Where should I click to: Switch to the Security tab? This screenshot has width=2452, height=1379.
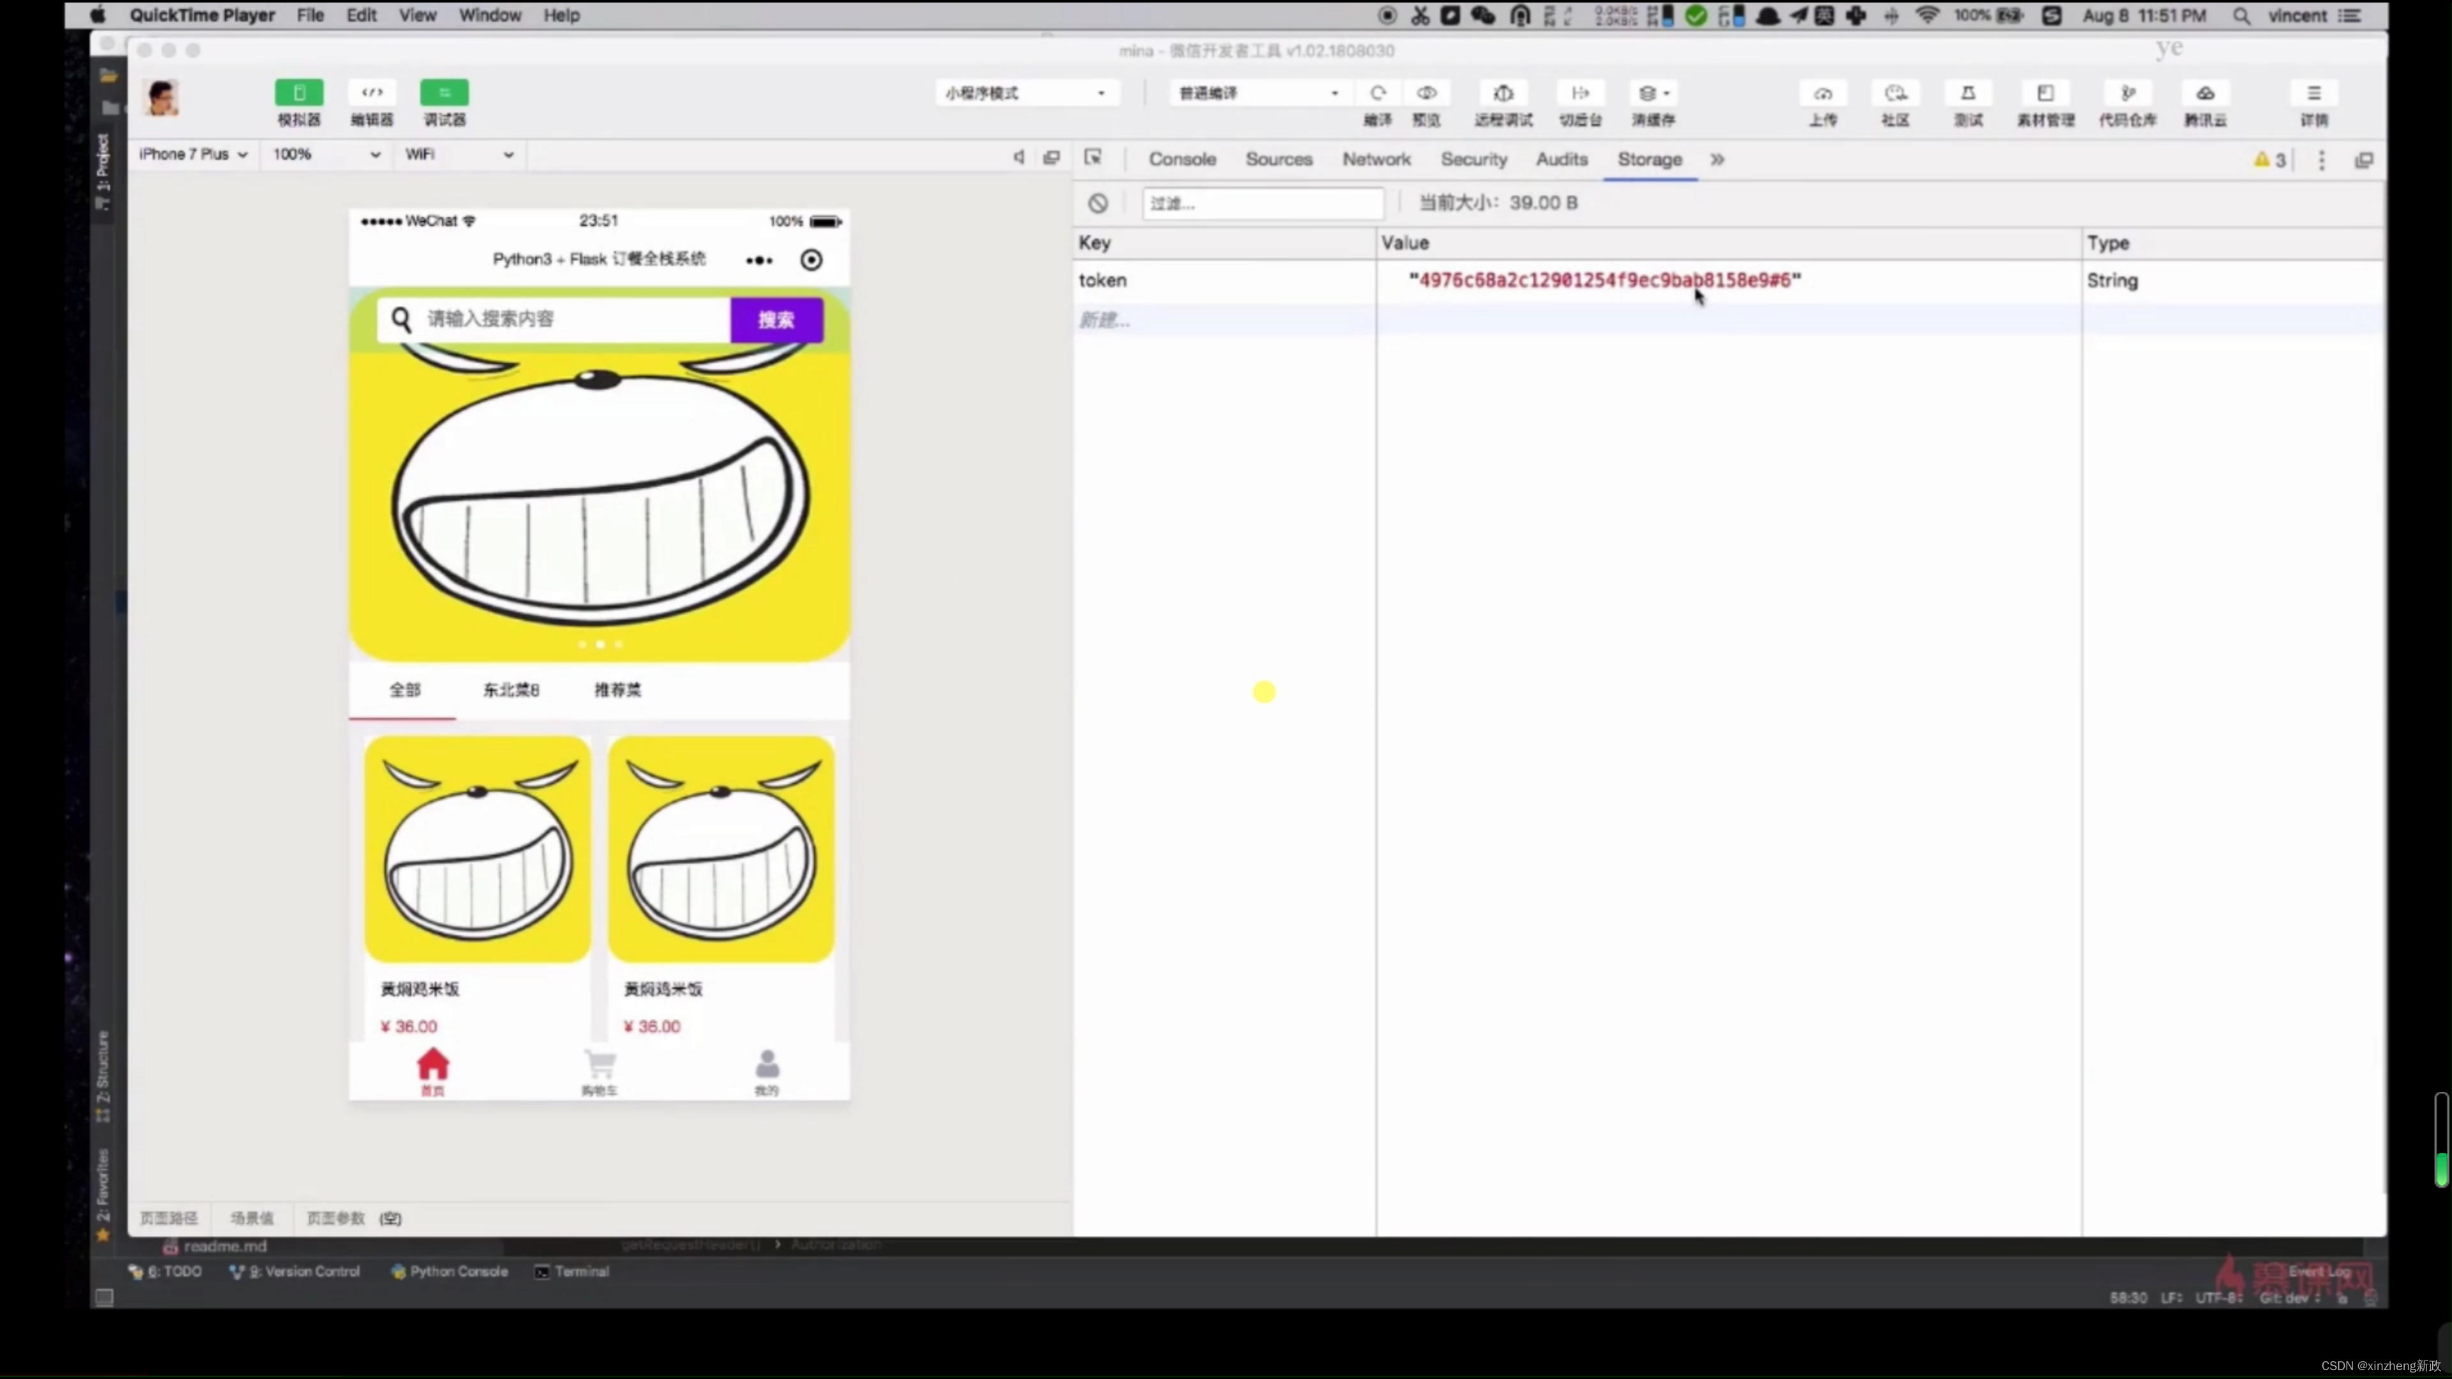1473,160
